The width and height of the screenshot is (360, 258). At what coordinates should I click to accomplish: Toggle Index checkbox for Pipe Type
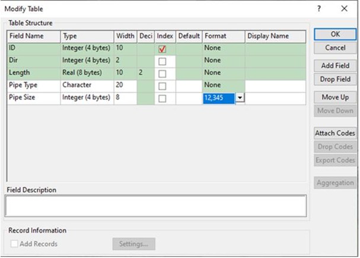[162, 85]
